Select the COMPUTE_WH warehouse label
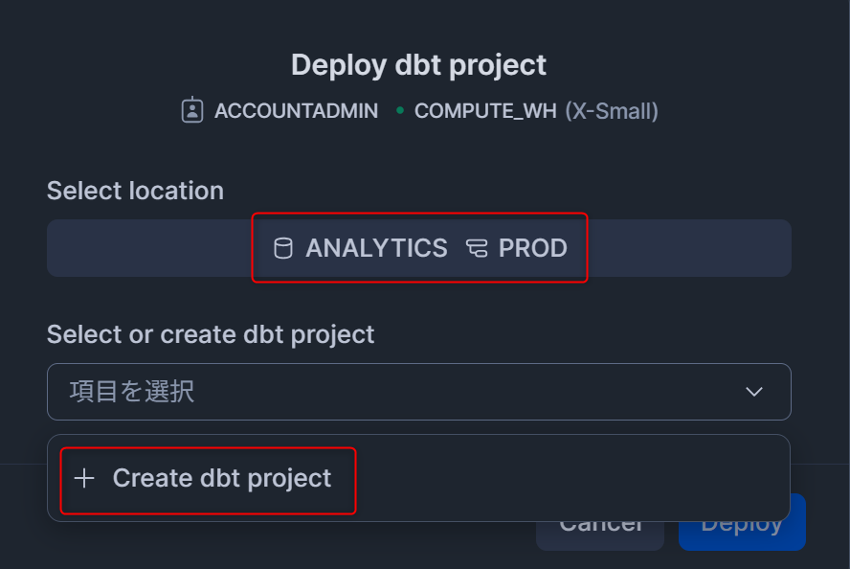850x569 pixels. (x=485, y=111)
